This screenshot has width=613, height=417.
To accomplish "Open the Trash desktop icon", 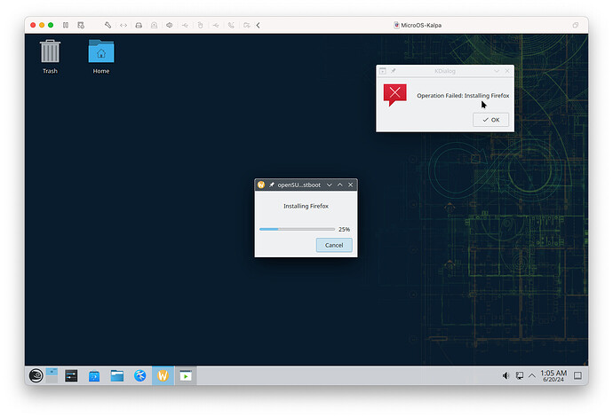I will click(x=50, y=54).
